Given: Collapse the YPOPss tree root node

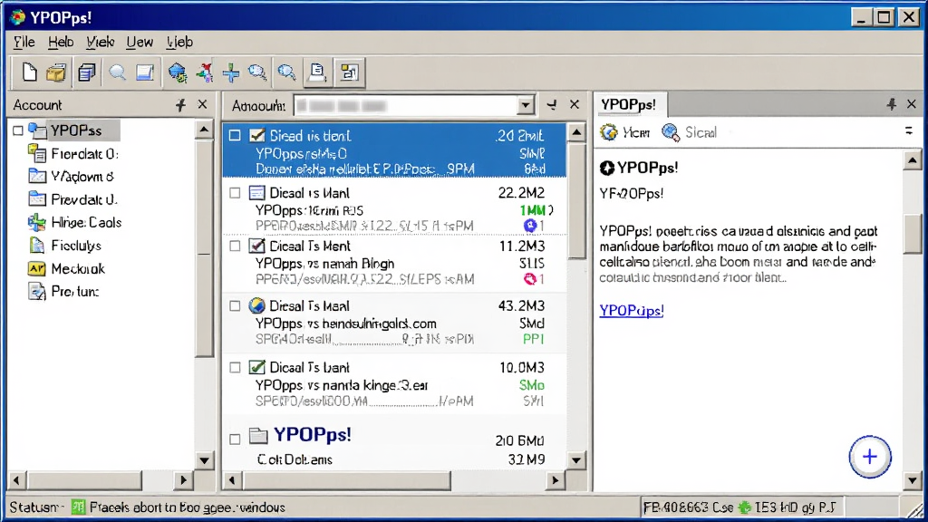Looking at the screenshot, I should [x=18, y=130].
